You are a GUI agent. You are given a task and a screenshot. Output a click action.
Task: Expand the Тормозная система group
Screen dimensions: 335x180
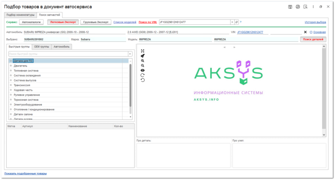[x=11, y=100]
